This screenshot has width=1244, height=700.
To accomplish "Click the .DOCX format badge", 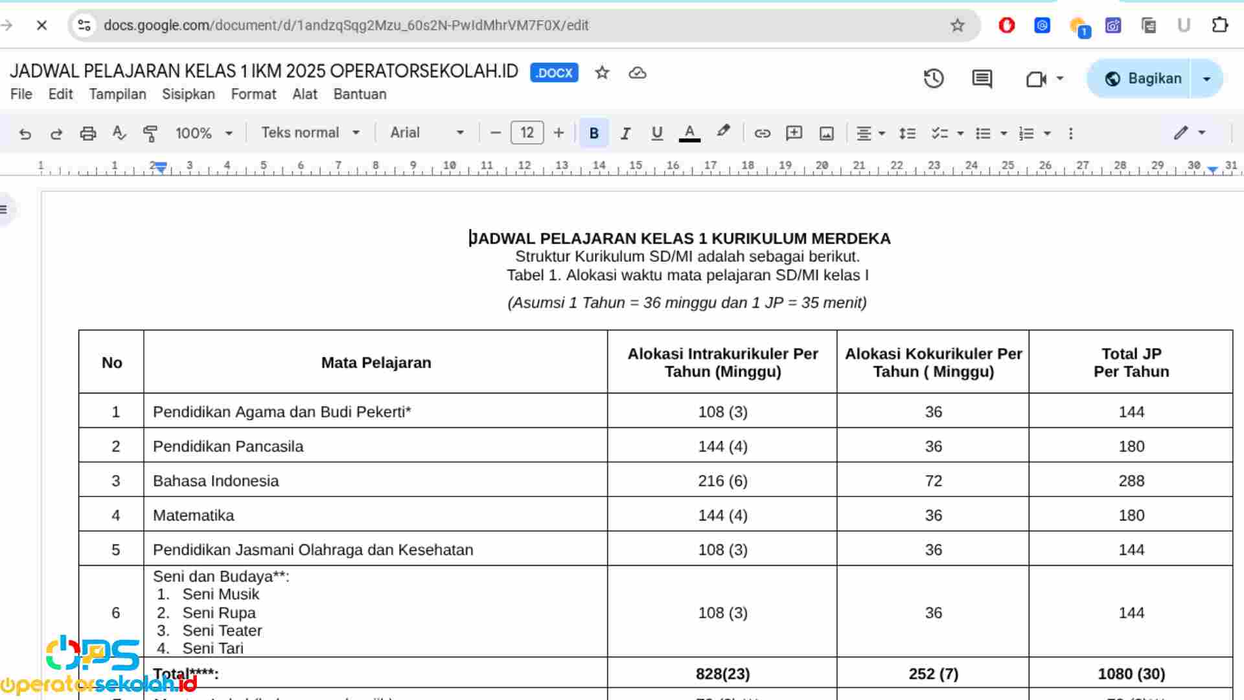I will coord(554,73).
